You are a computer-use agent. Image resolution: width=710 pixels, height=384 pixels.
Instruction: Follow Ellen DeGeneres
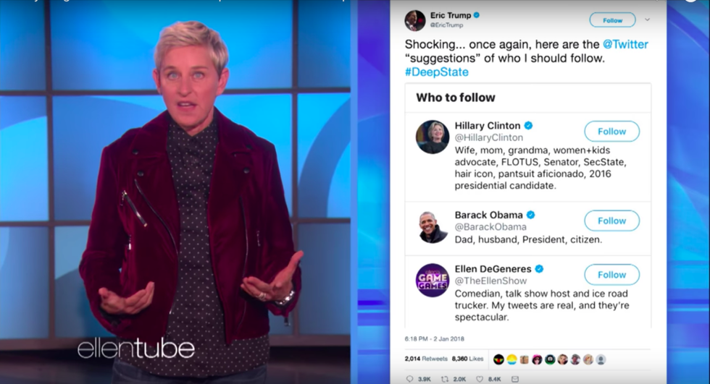pos(611,275)
